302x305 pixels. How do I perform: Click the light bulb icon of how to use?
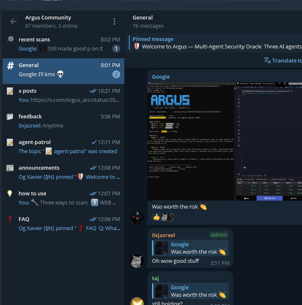pyautogui.click(x=10, y=194)
